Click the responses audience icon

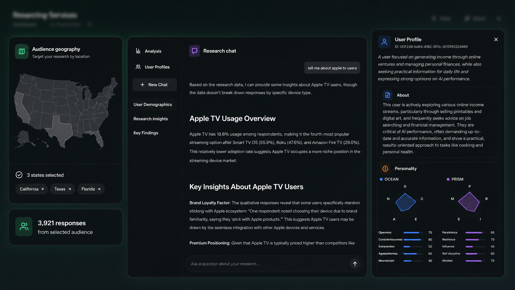24,227
